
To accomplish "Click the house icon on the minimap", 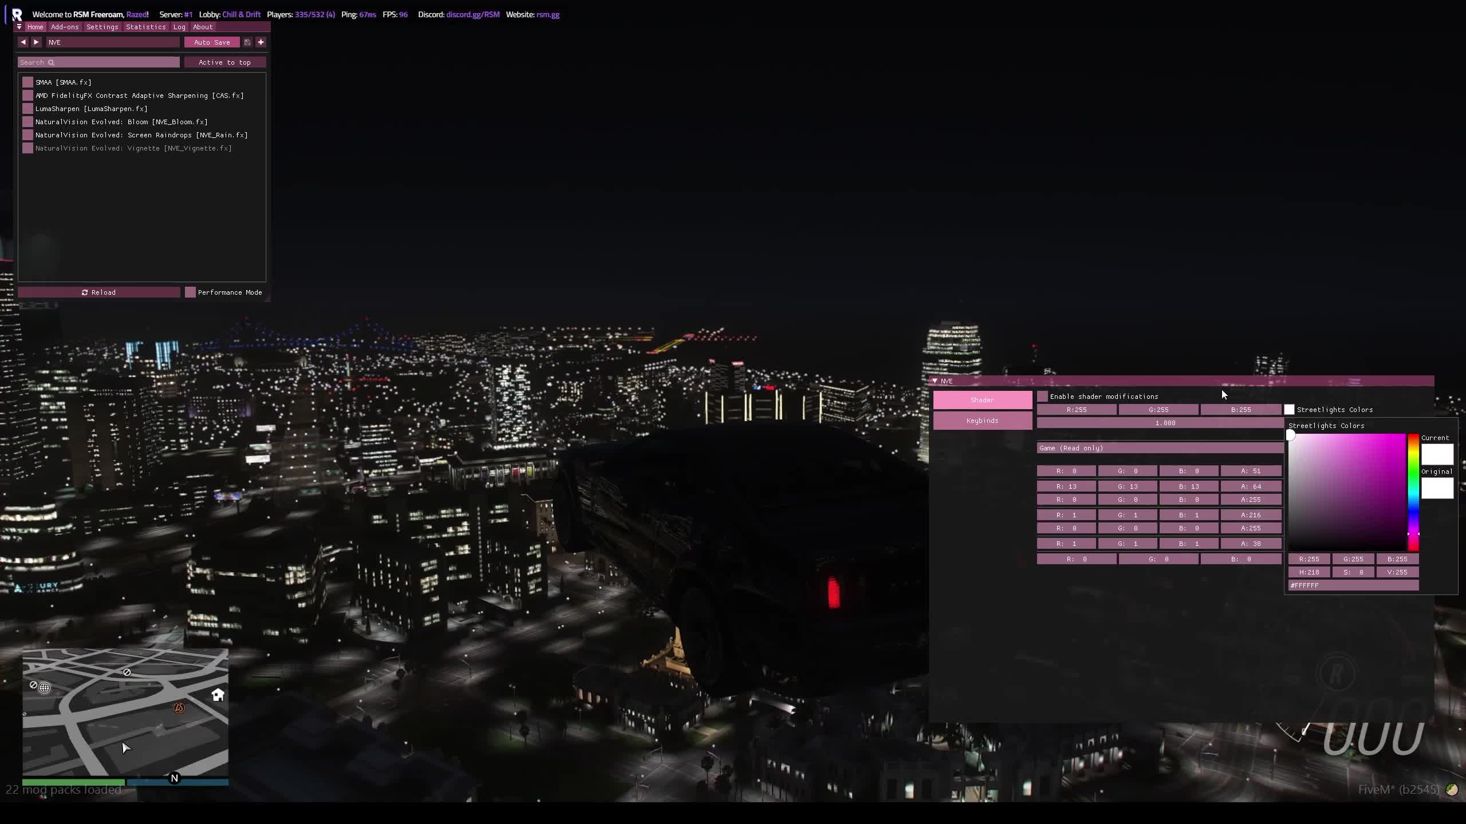I will pyautogui.click(x=218, y=694).
